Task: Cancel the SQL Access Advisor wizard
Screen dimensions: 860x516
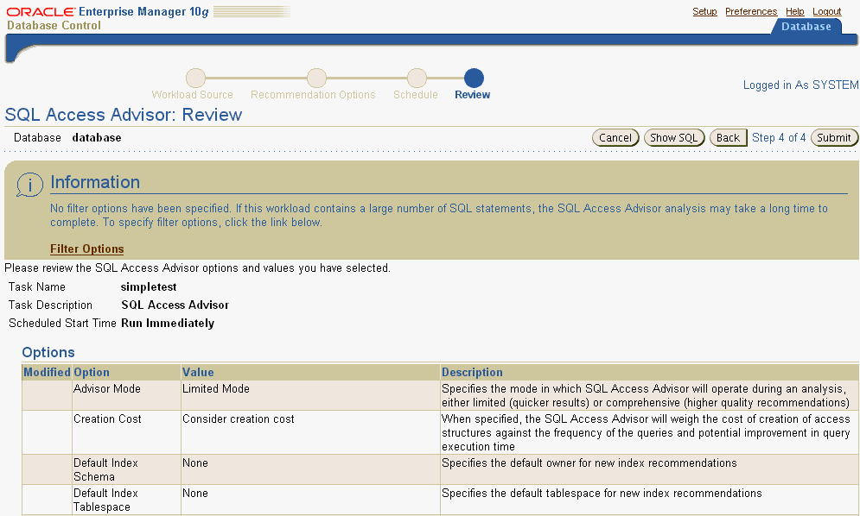Action: (x=615, y=137)
